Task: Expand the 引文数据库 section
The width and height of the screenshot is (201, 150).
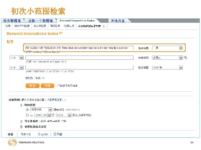Action: click(x=21, y=121)
